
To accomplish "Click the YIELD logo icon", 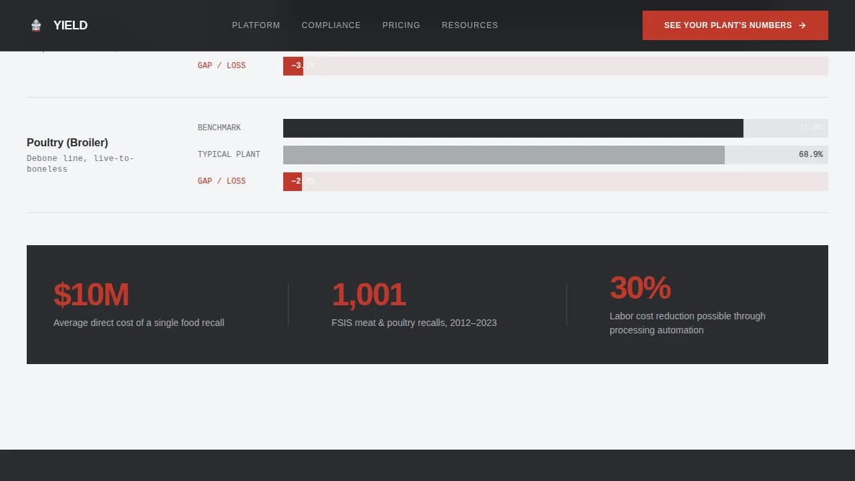I will point(36,25).
